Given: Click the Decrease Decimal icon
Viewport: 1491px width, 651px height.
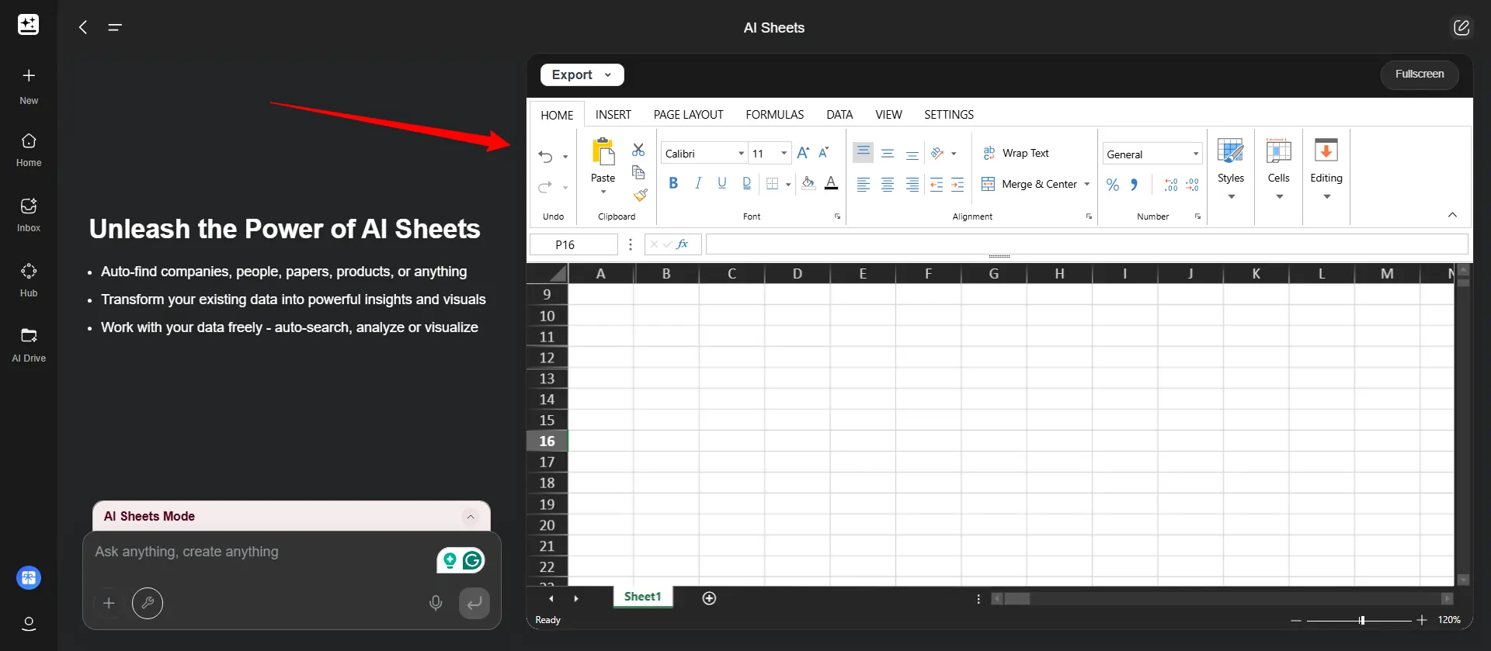Looking at the screenshot, I should click(1193, 185).
